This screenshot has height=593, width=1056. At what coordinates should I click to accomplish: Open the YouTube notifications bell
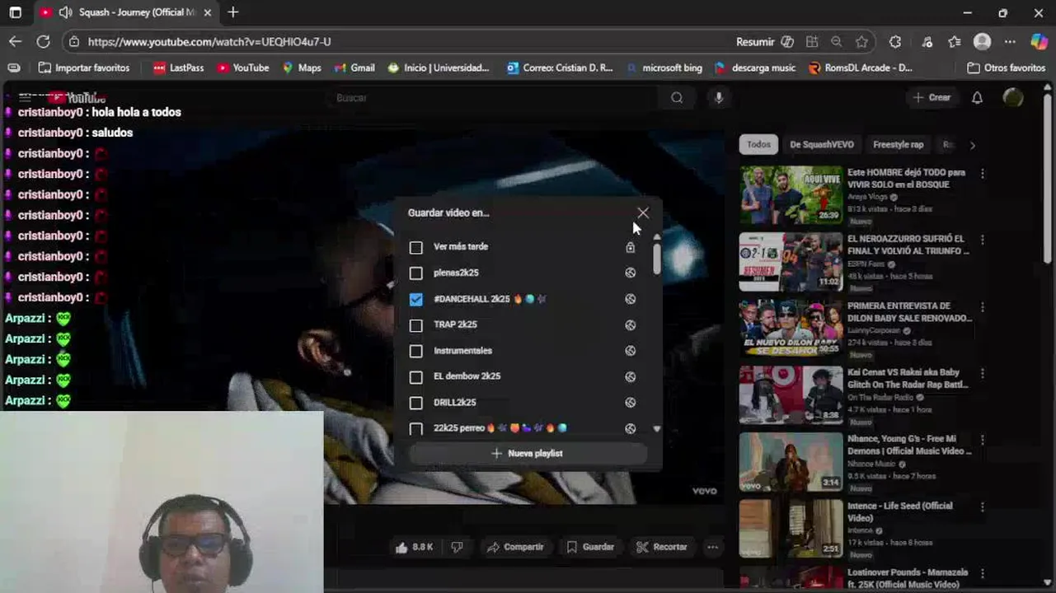(x=977, y=98)
